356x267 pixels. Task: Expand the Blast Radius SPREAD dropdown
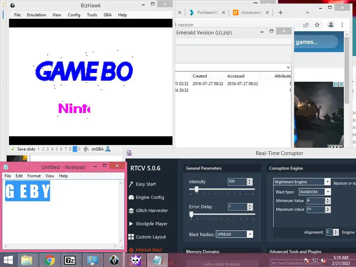pos(250,234)
